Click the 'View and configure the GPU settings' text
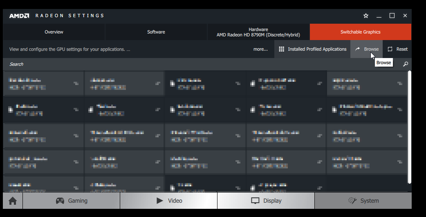 pos(70,49)
